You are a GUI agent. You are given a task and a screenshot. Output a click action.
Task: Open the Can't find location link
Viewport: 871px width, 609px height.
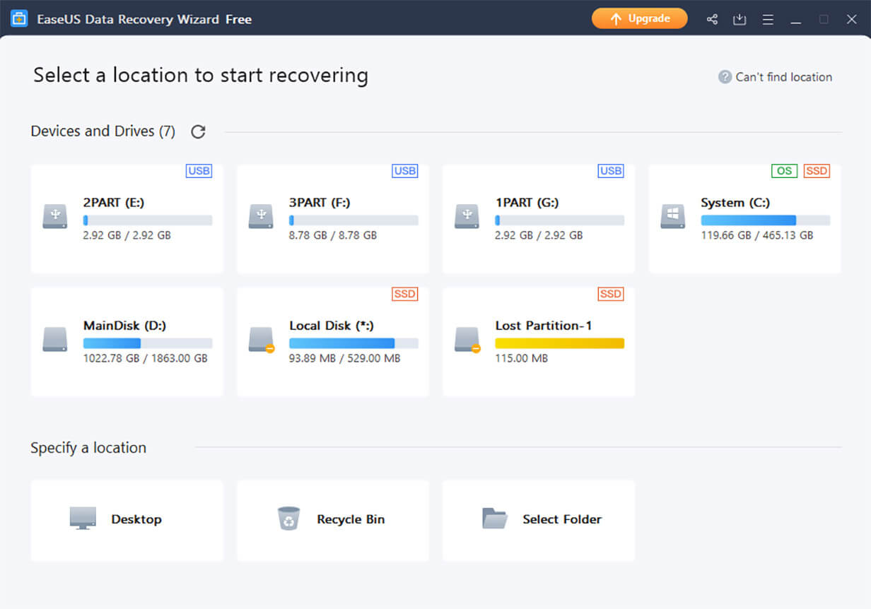(x=783, y=77)
